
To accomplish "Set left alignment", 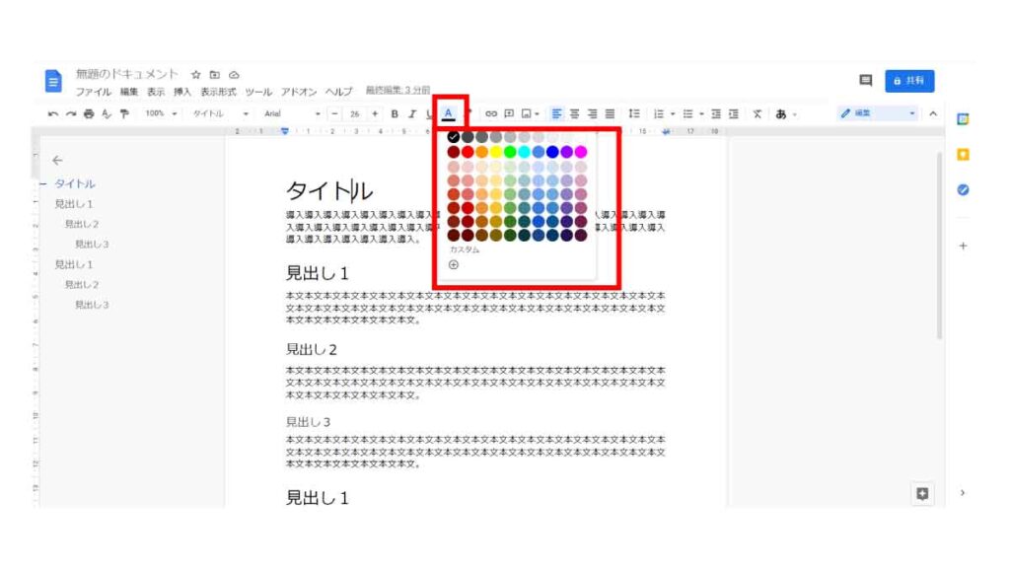I will 556,114.
